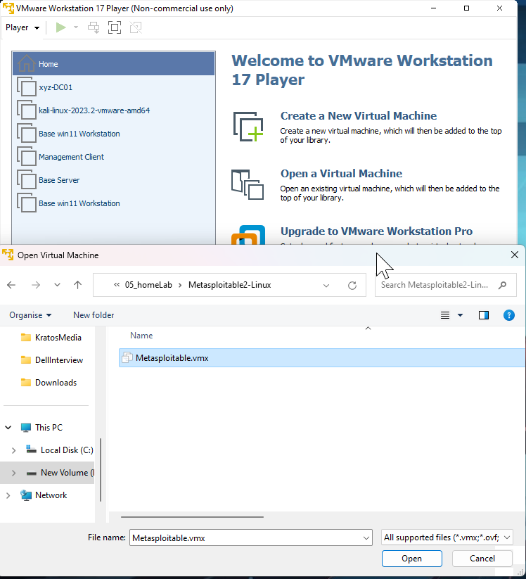Go forward in Open dialog
Screen dimensions: 526x579
pos(36,285)
